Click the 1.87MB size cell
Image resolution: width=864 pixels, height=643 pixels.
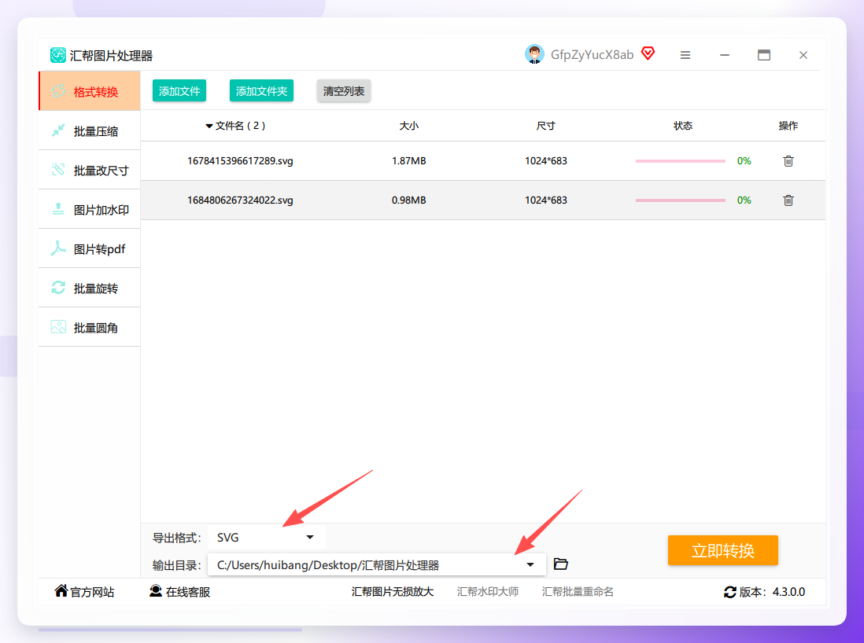(x=409, y=160)
